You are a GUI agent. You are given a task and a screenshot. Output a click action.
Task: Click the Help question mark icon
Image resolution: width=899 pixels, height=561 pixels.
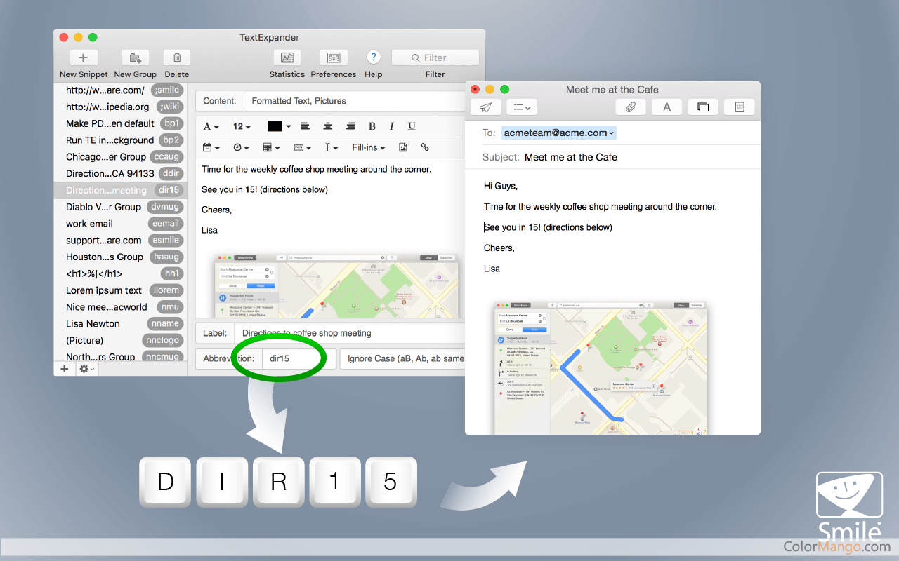point(374,58)
